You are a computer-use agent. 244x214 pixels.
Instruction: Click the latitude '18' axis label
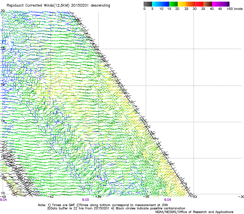3,48
